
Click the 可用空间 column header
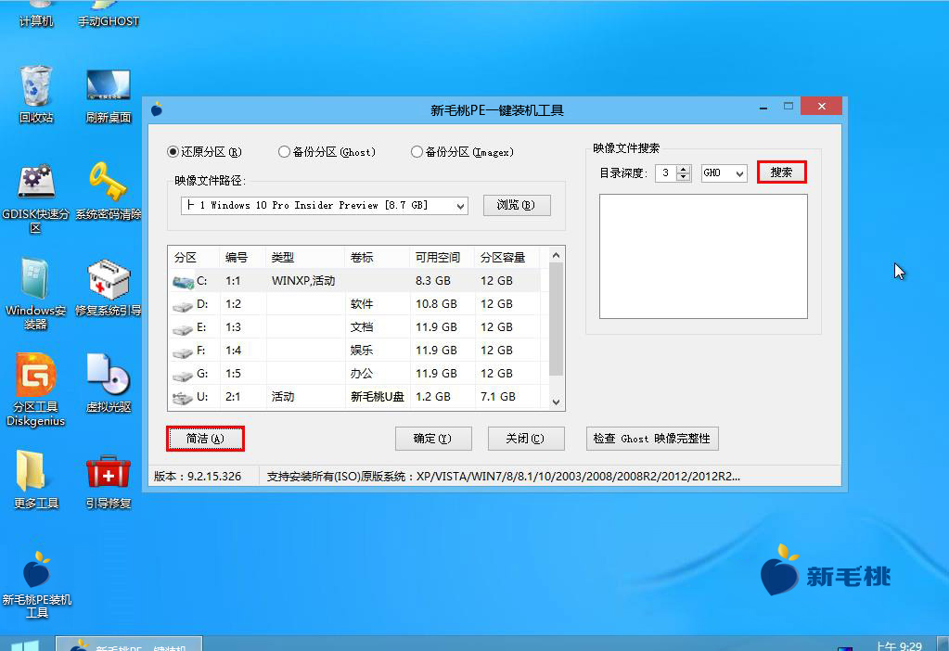tap(442, 257)
